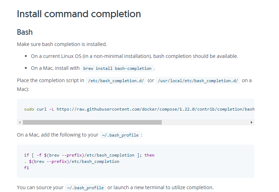279x192 pixels.
Task: Click the right arrow of the code scrollbar
Action: tap(251, 122)
